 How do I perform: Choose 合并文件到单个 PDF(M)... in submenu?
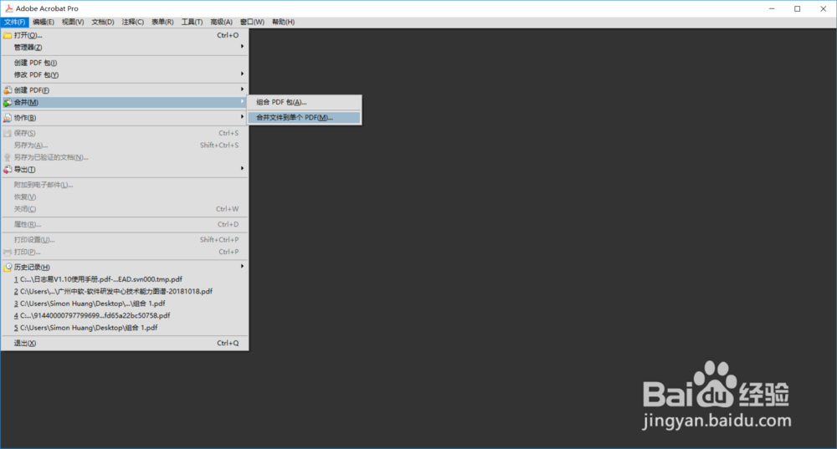tap(305, 117)
